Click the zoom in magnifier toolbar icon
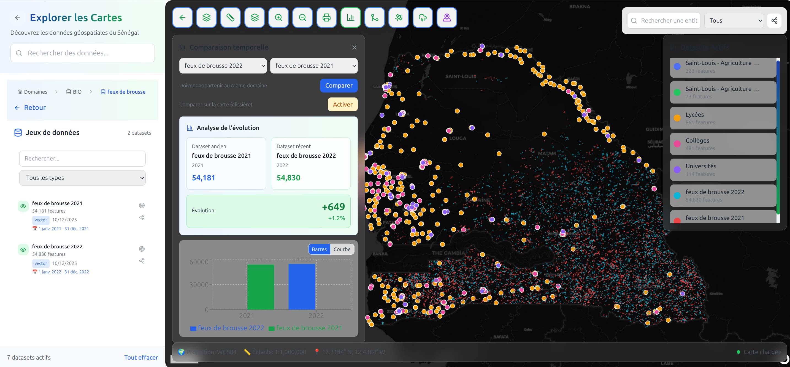Viewport: 790px width, 367px height. click(278, 18)
